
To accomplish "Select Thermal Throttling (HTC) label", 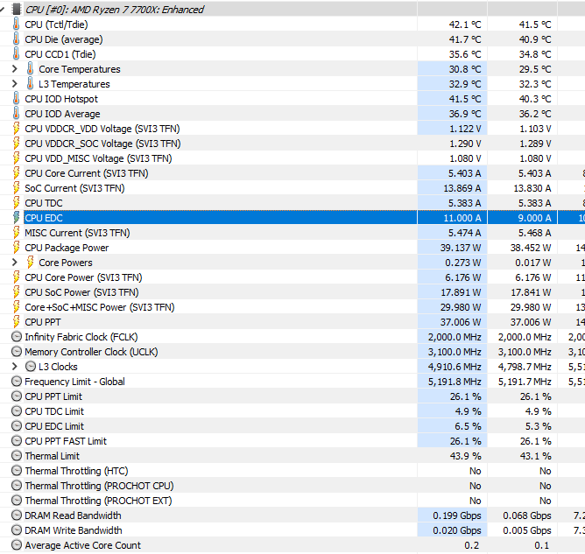I will pyautogui.click(x=76, y=471).
